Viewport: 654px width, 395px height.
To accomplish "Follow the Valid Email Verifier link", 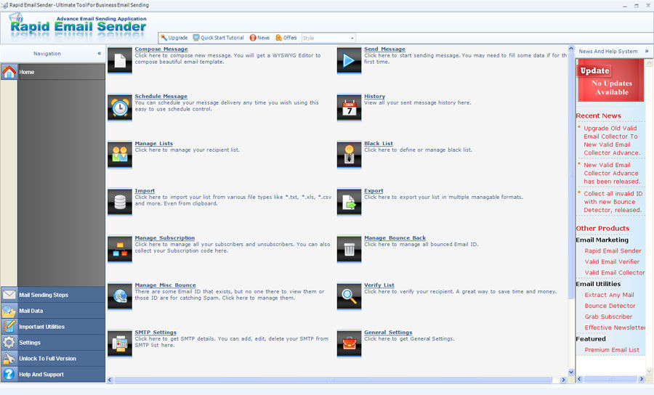I will click(612, 261).
